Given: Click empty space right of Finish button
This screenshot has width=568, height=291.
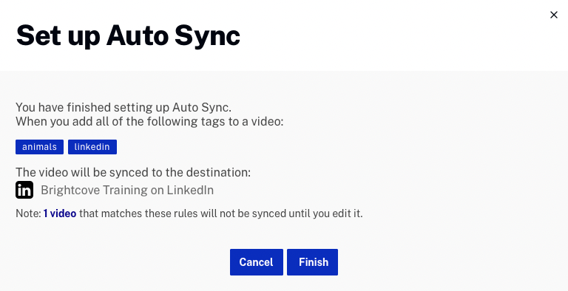Looking at the screenshot, I should pos(453,262).
